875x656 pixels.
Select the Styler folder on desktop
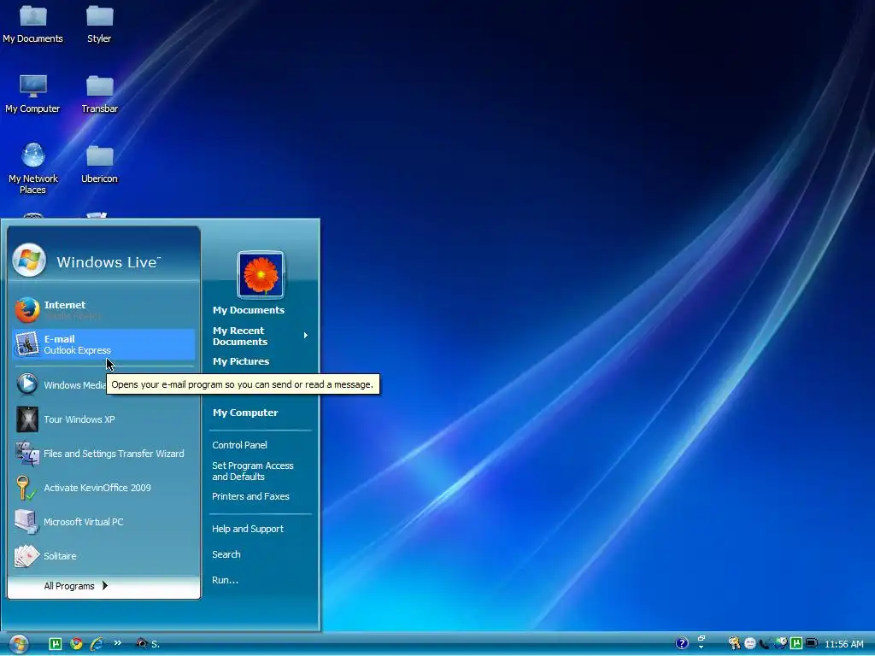pyautogui.click(x=99, y=23)
